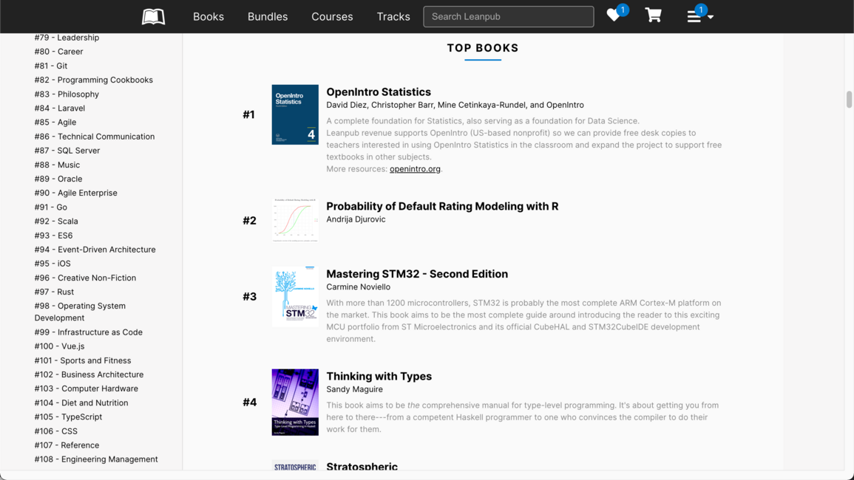Screen dimensions: 854x480
Task: Open the wishlist heart icon
Action: pyautogui.click(x=614, y=16)
